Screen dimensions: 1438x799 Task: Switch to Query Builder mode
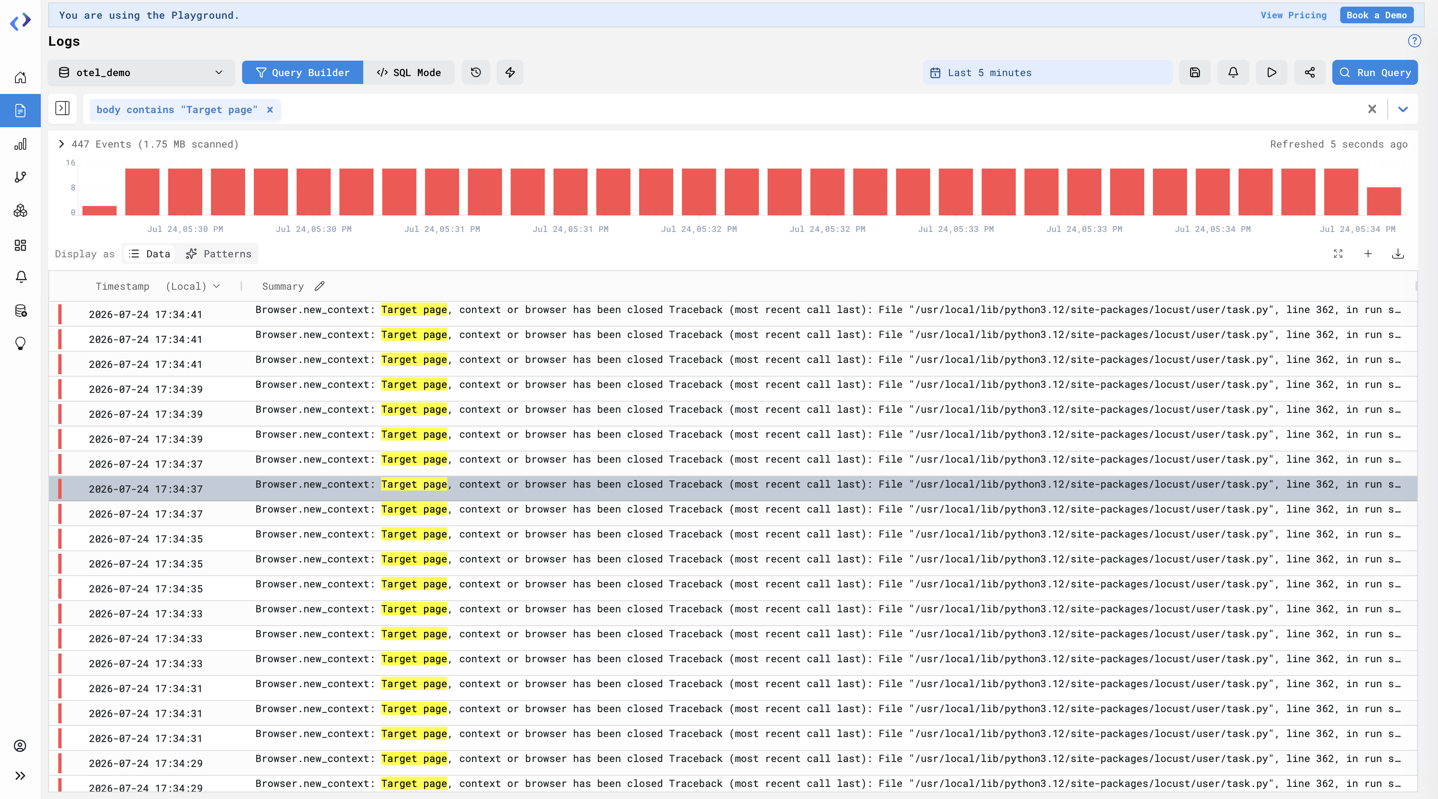(x=302, y=72)
